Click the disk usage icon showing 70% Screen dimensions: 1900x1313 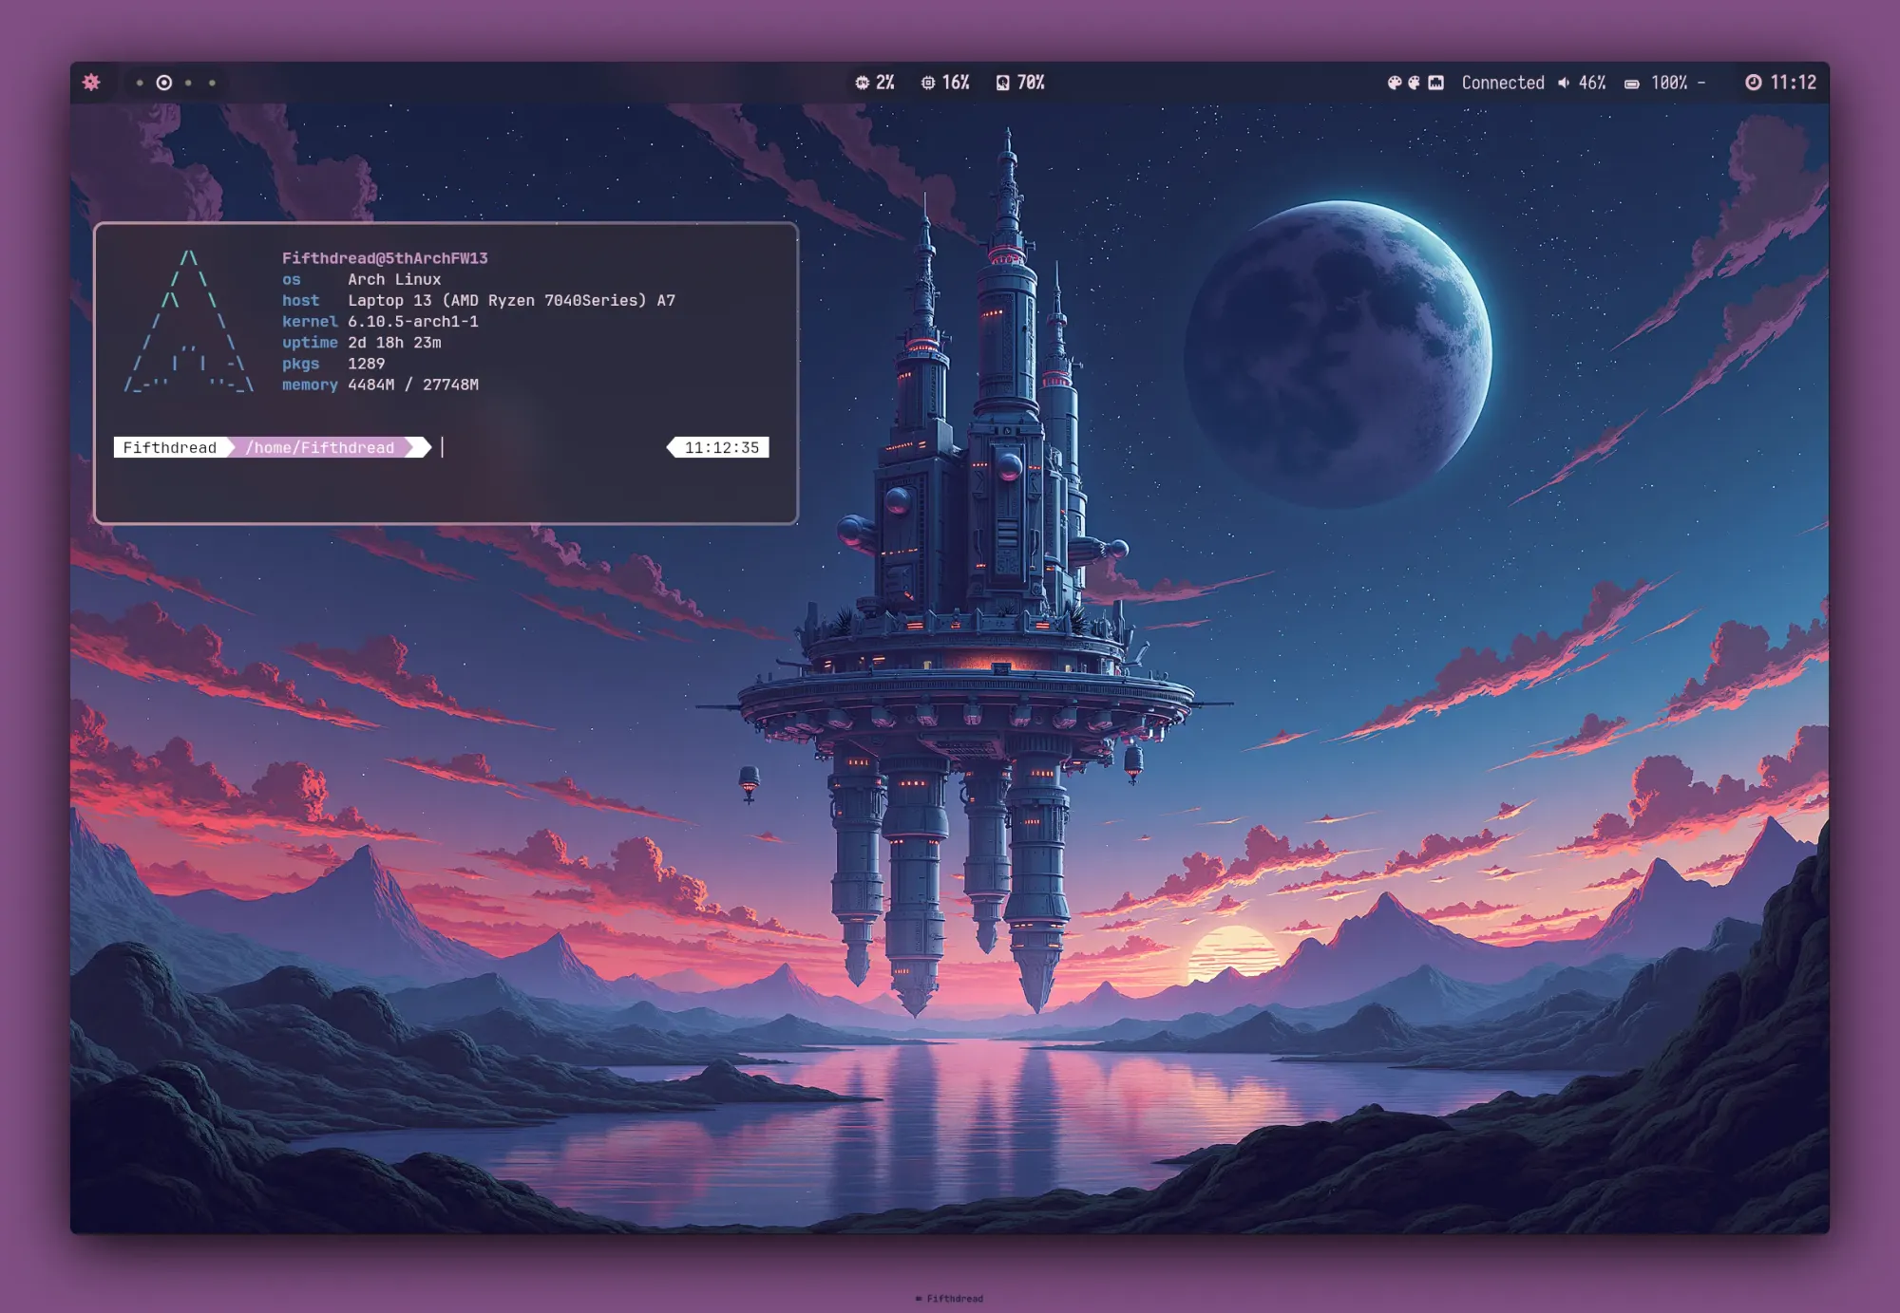pos(1002,83)
